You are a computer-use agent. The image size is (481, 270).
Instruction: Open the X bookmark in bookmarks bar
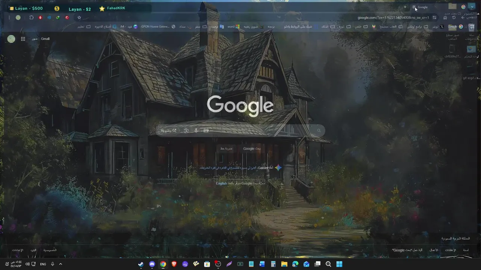point(438,27)
